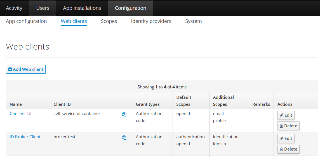Select the Web clients subtab
Screen dimensions: 320x157
(74, 21)
